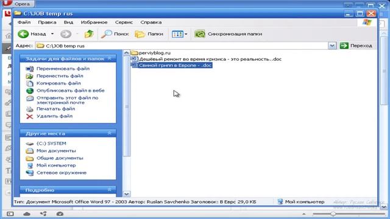Open the Вид menu
The width and height of the screenshot is (390, 219).
(68, 23)
